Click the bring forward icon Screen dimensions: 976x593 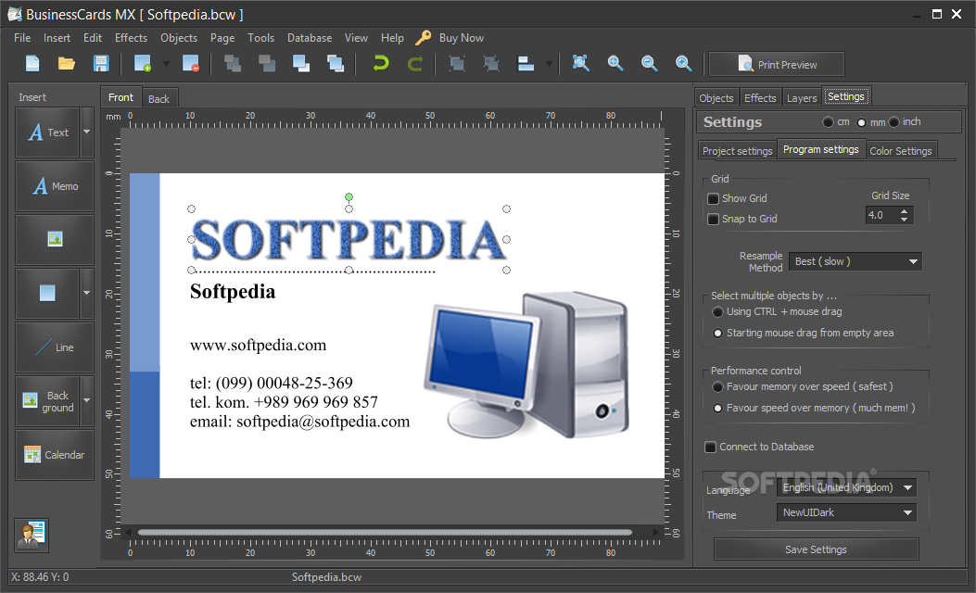tap(301, 63)
